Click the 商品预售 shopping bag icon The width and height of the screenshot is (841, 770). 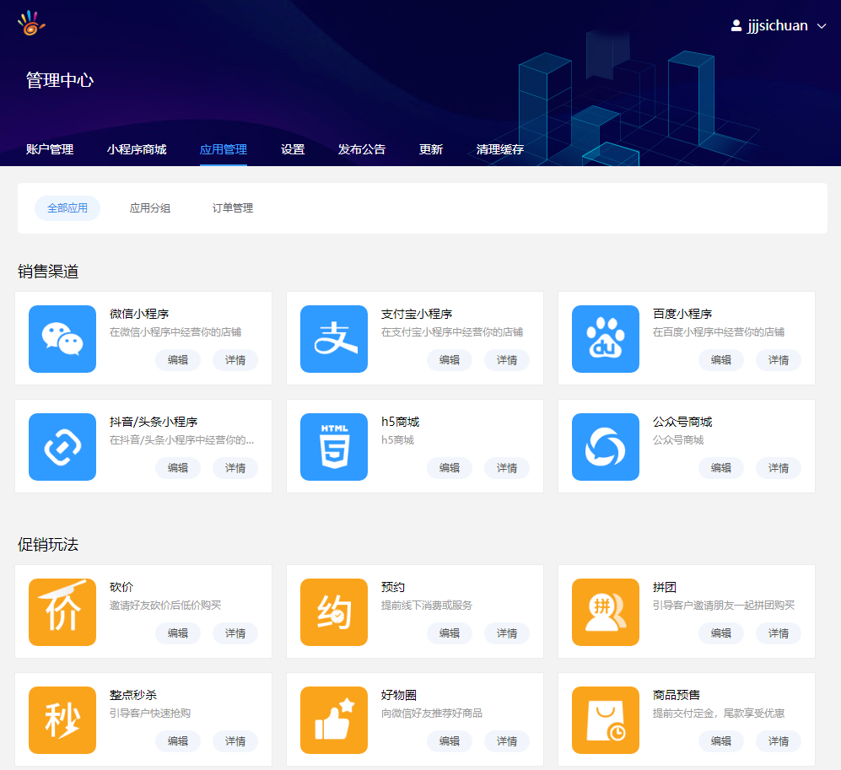coord(606,720)
